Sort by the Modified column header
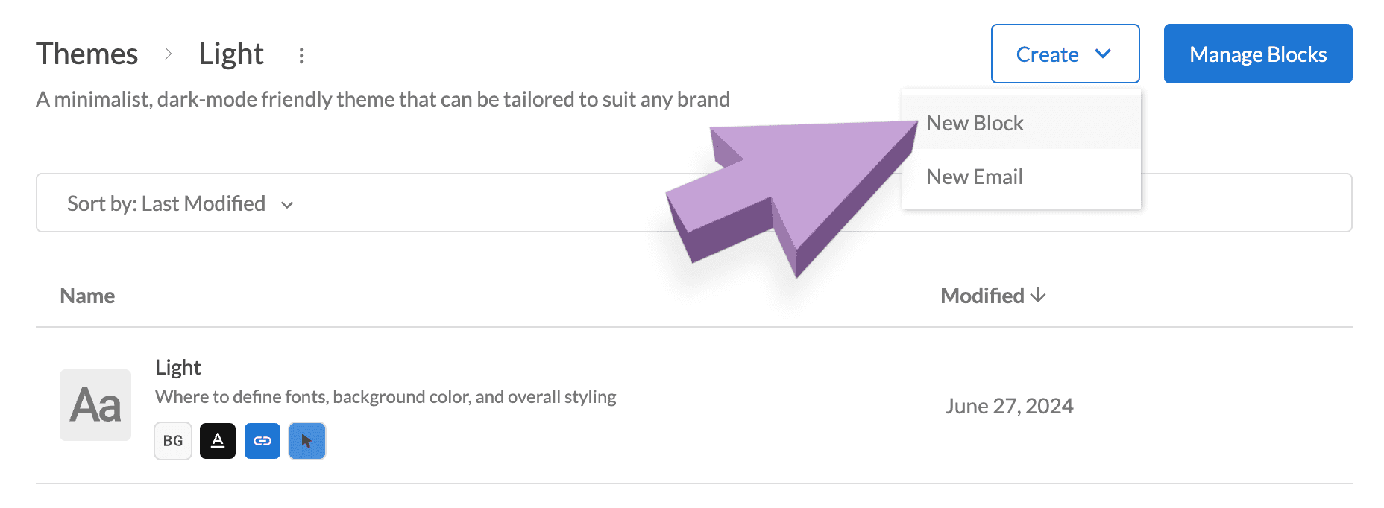This screenshot has width=1384, height=508. click(x=993, y=296)
